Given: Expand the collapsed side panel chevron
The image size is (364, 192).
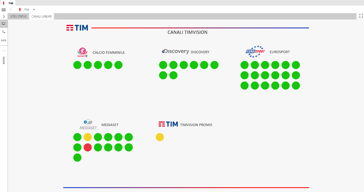Looking at the screenshot, I should coord(4,17).
